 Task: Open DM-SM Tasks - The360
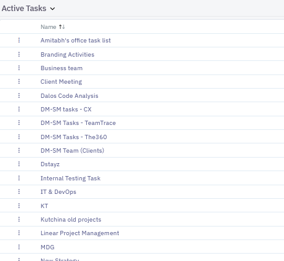[74, 137]
